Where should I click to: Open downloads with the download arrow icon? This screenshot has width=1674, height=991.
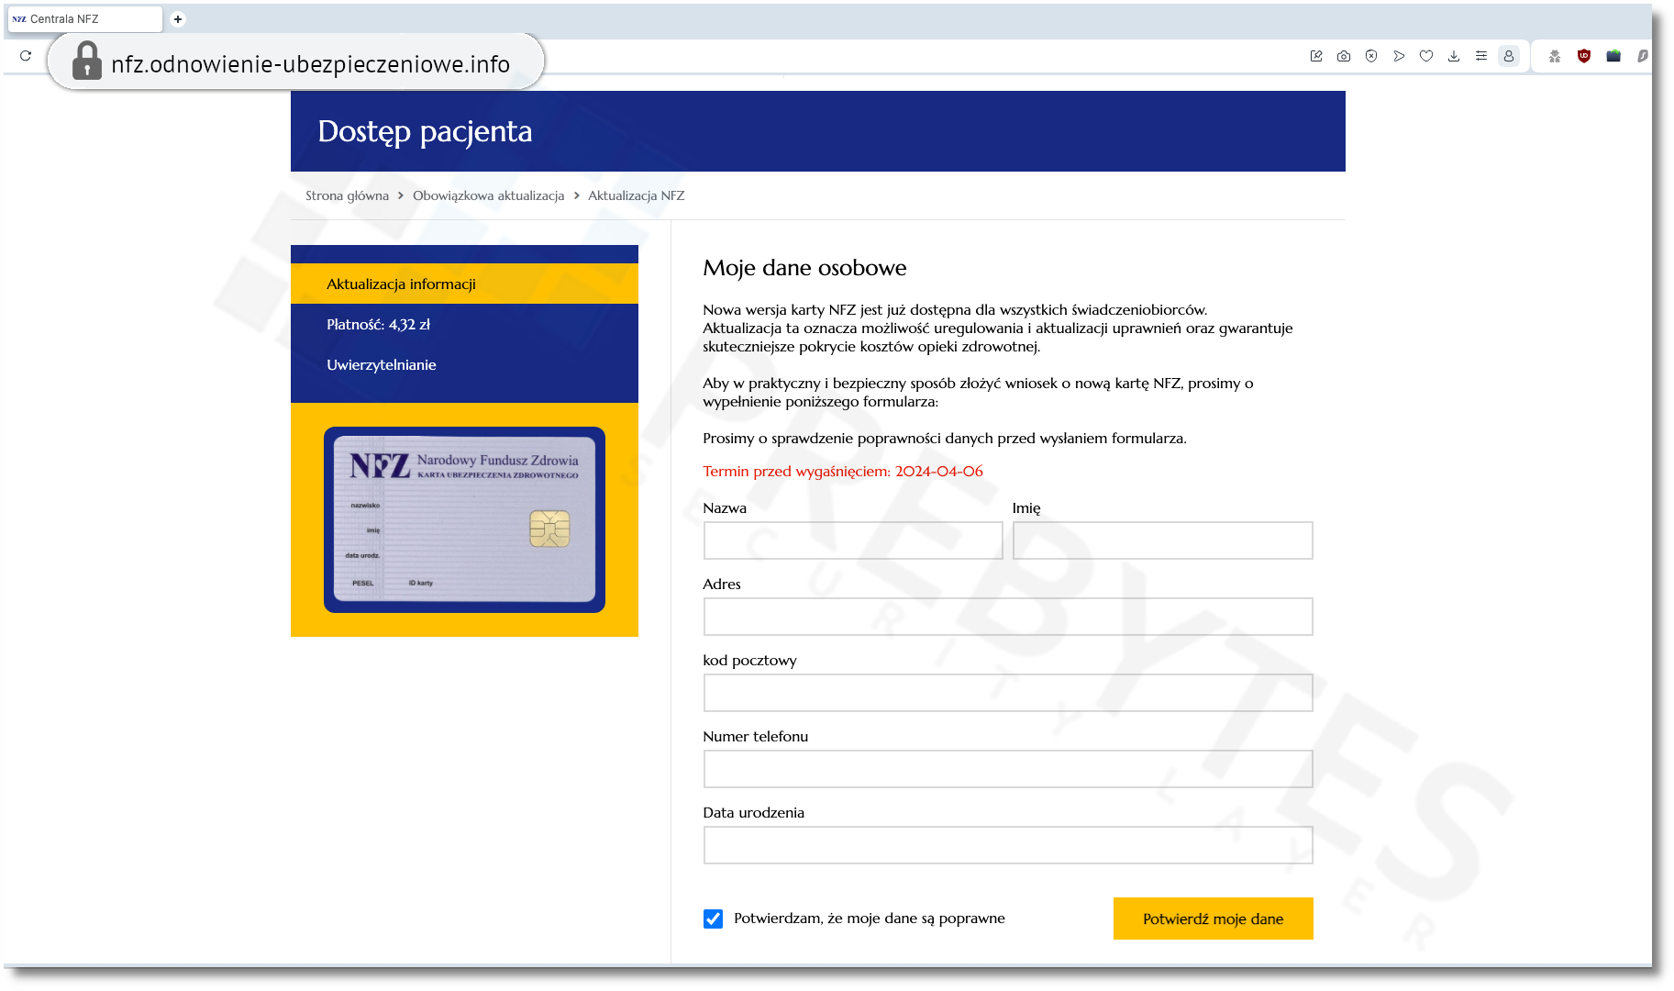point(1454,56)
